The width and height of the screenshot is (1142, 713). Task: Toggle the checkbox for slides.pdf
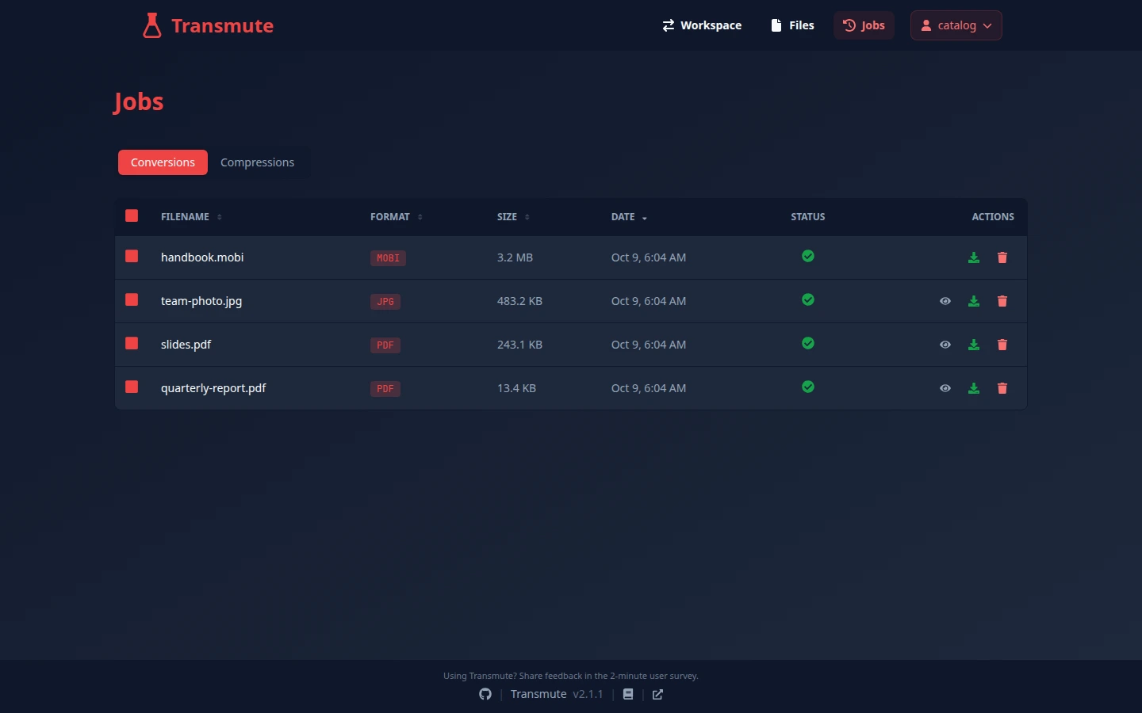click(132, 343)
